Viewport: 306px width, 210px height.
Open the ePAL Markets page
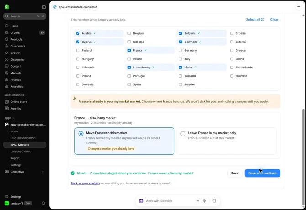pos(25,145)
